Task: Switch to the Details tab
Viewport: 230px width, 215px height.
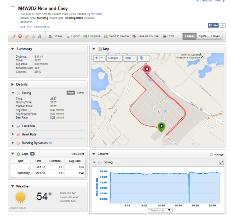Action: point(189,36)
